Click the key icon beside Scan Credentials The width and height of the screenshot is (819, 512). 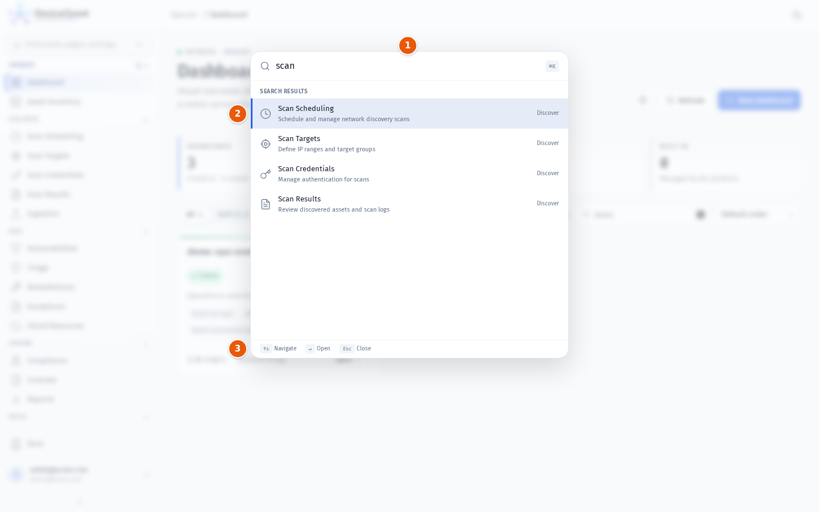pyautogui.click(x=266, y=174)
